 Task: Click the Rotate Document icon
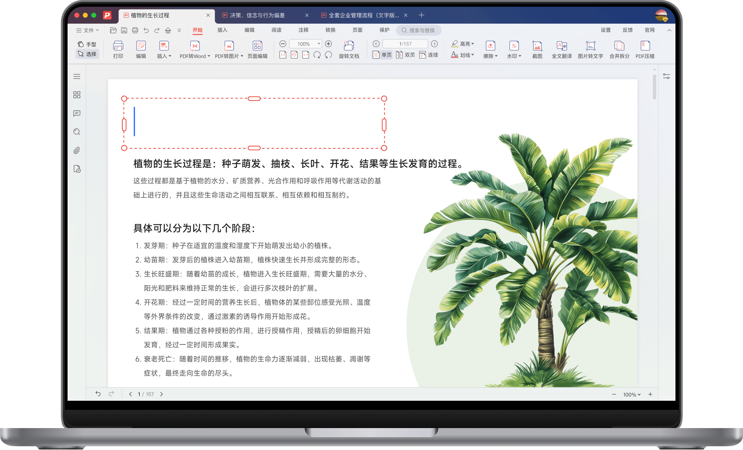pos(349,49)
